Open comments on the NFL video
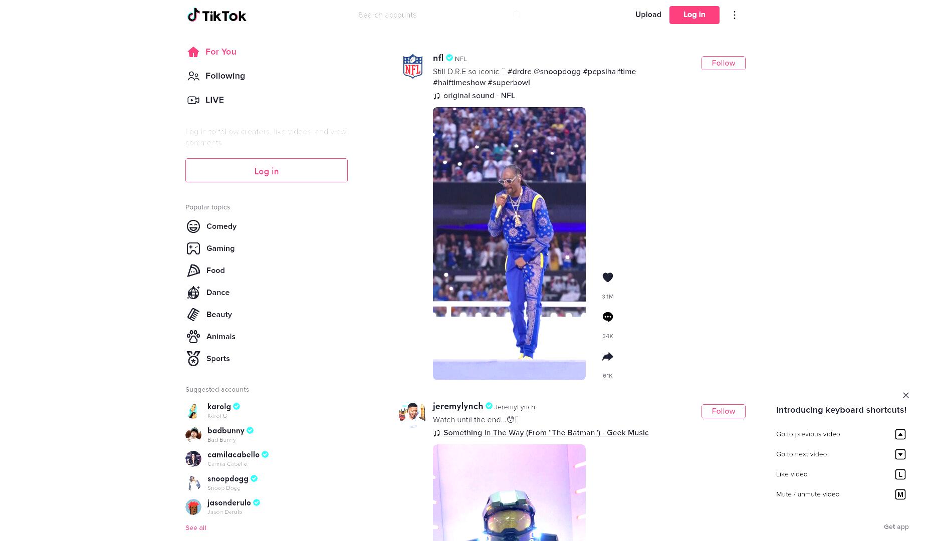The height and width of the screenshot is (541, 931). [x=607, y=317]
